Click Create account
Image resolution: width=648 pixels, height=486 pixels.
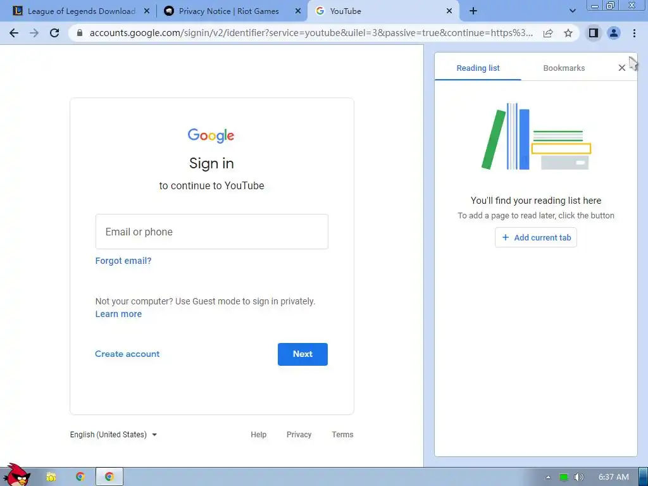pyautogui.click(x=127, y=354)
